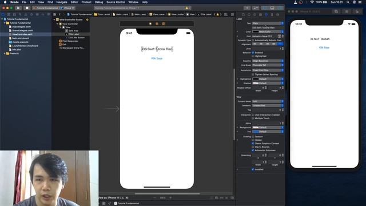Open the Navigate menu

pos(62,2)
